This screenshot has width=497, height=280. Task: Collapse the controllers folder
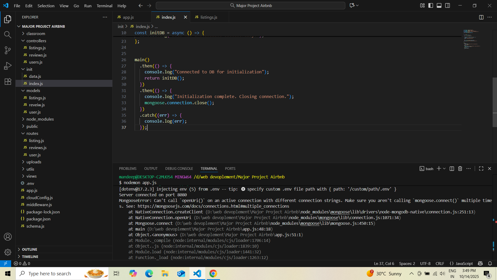coord(36,41)
